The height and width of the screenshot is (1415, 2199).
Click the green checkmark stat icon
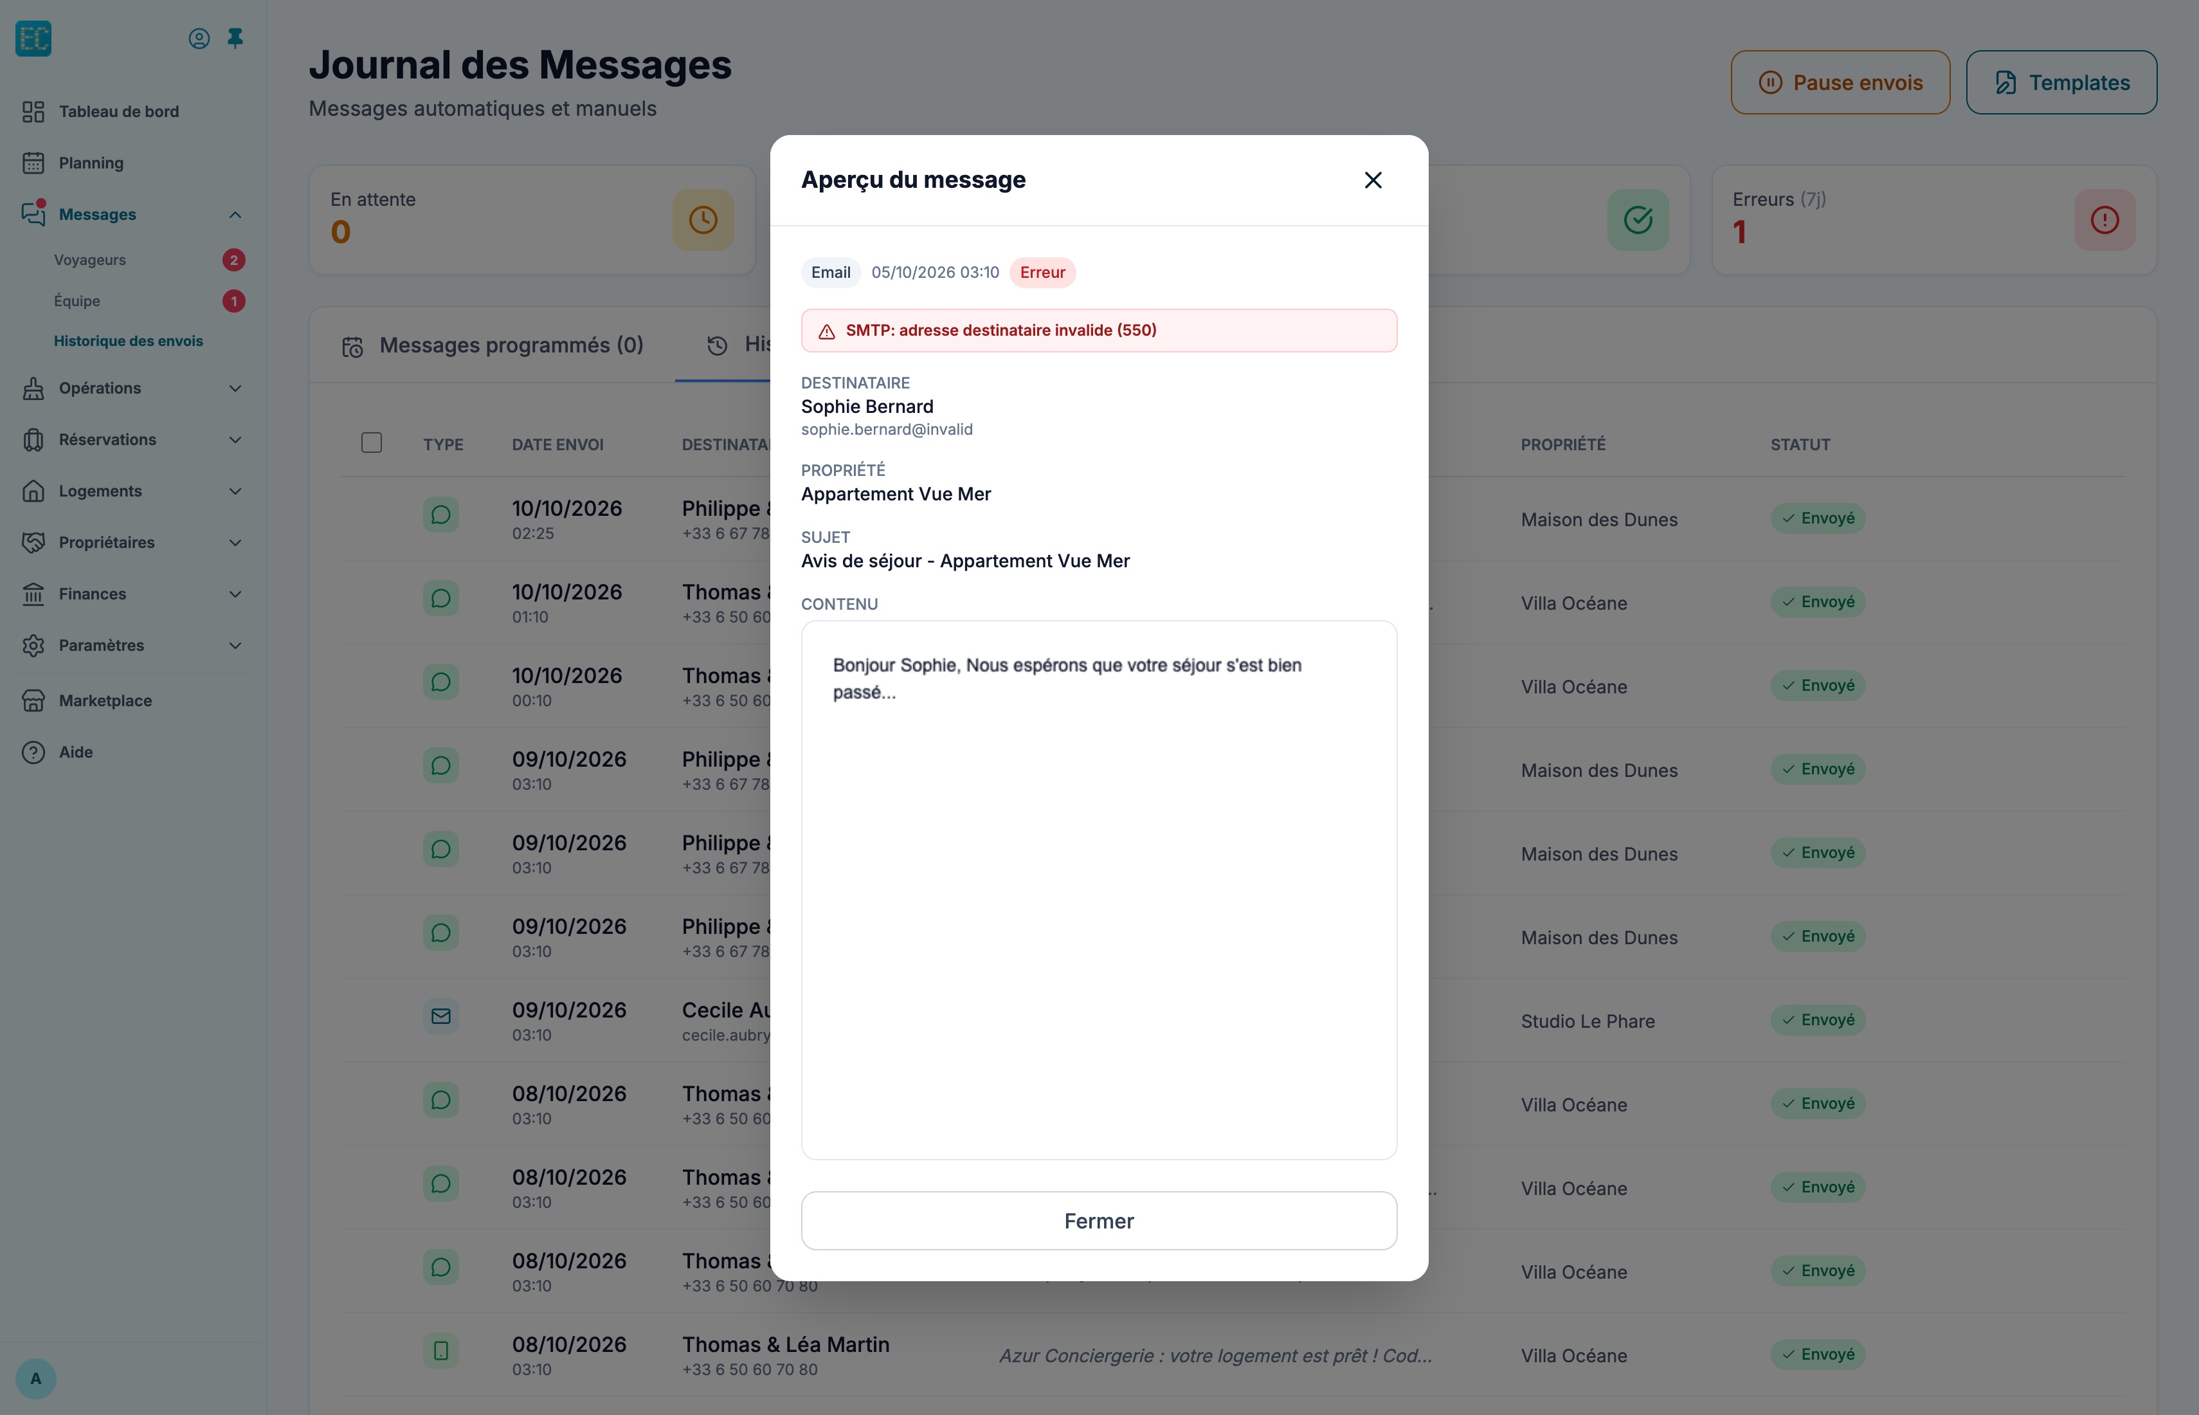point(1638,219)
